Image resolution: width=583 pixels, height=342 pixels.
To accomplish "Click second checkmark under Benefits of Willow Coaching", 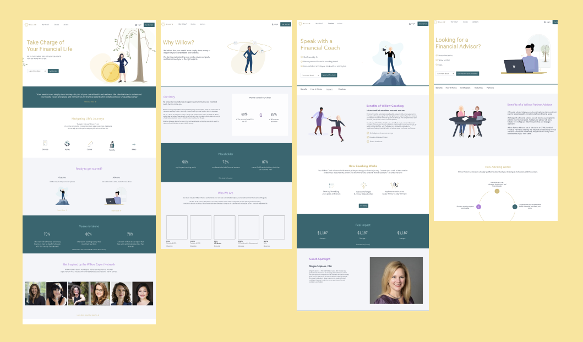I will 368,137.
